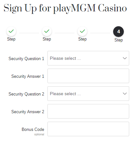Click the 'Security Answer 1' label

point(28,77)
